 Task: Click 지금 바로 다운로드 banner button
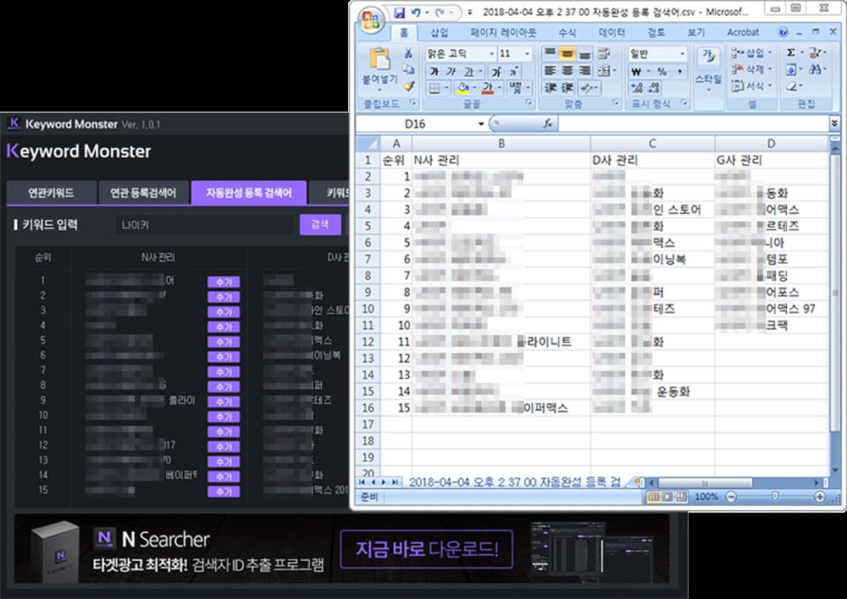point(426,549)
